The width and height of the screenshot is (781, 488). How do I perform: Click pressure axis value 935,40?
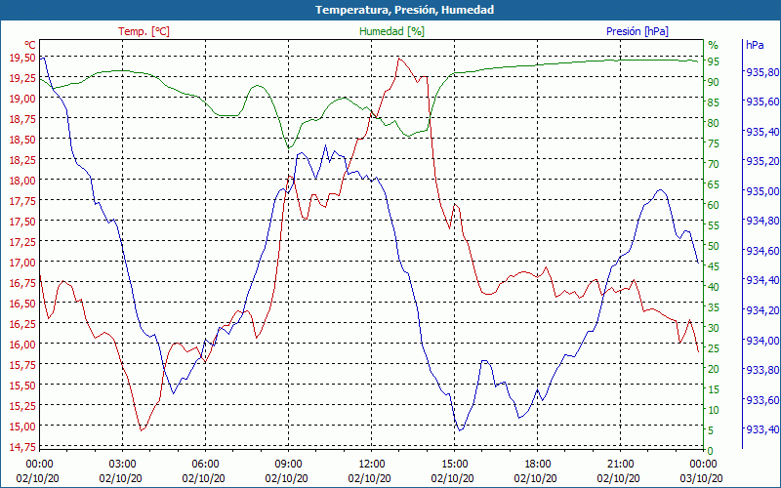click(x=762, y=132)
